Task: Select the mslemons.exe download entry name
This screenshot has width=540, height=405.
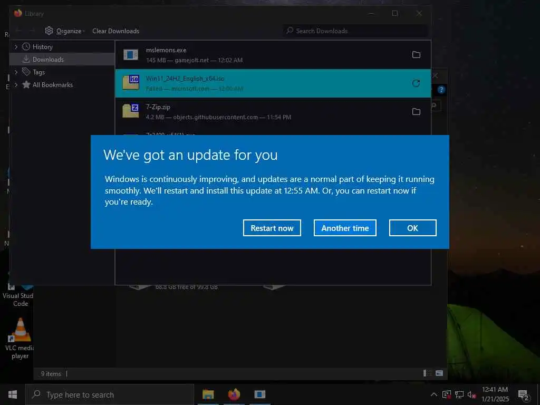Action: coord(166,50)
